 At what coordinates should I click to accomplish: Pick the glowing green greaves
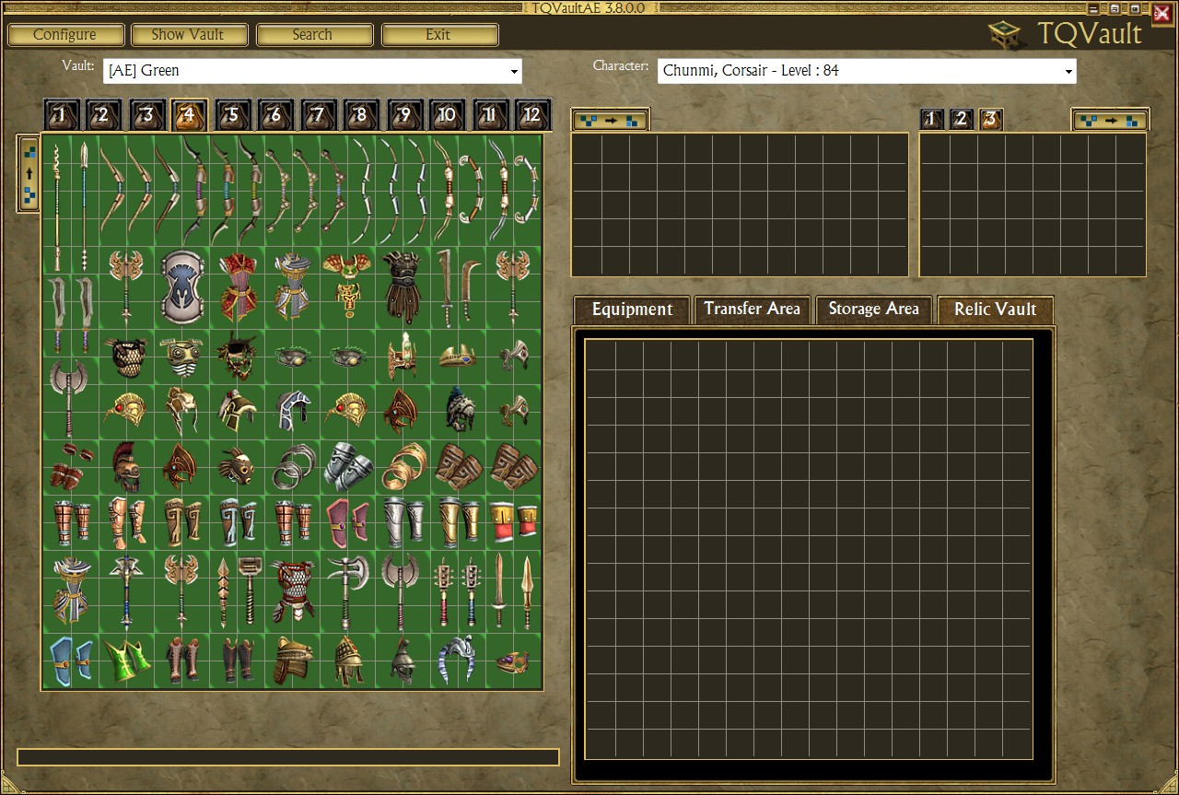pyautogui.click(x=126, y=661)
